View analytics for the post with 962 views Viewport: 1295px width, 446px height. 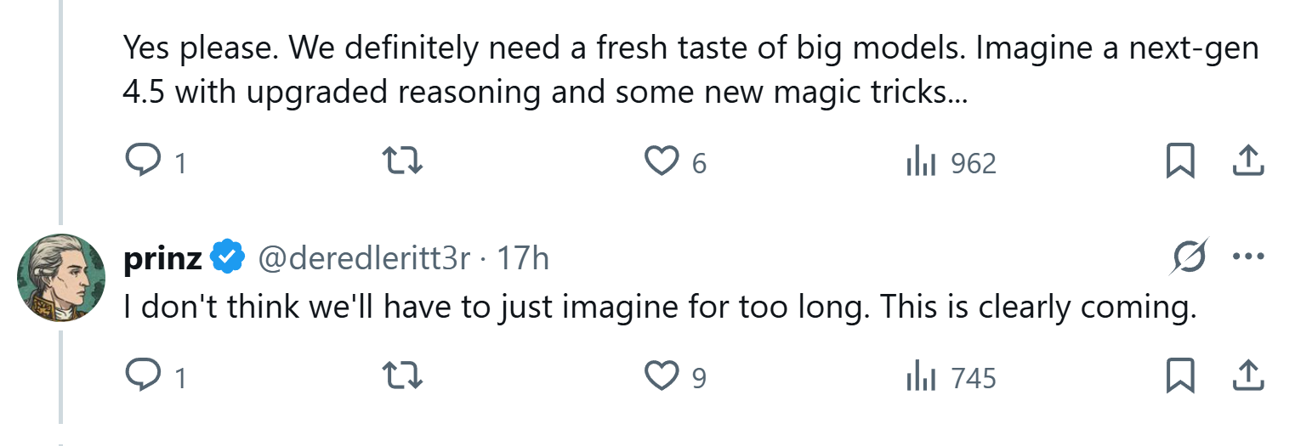click(922, 161)
